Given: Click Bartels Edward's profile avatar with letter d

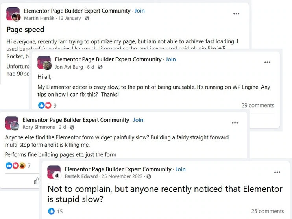Looking at the screenshot, I should [x=57, y=176].
